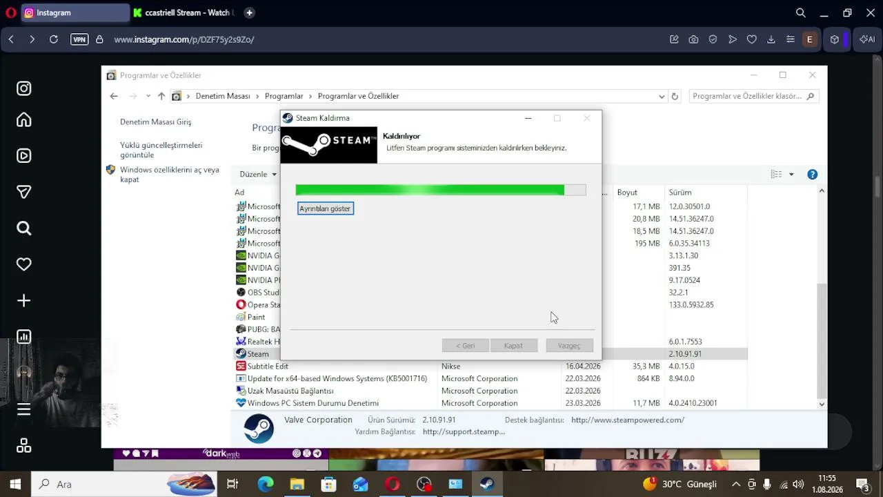Screen dimensions: 883x497
Task: Open the Instagram More hamburger menu
Action: (x=24, y=409)
